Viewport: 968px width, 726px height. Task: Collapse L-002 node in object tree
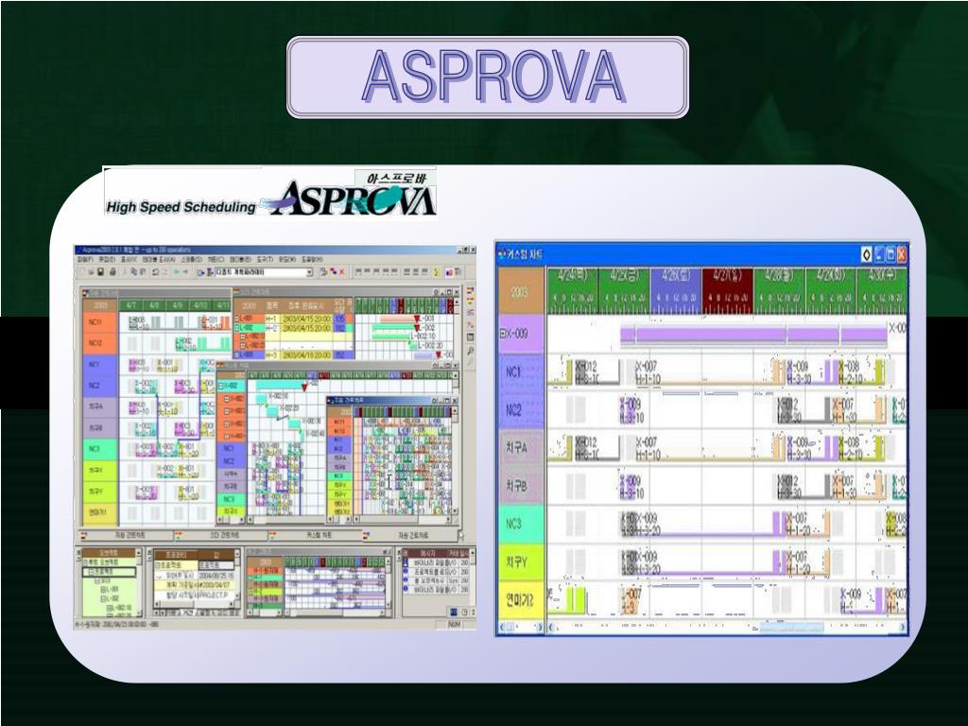103,598
